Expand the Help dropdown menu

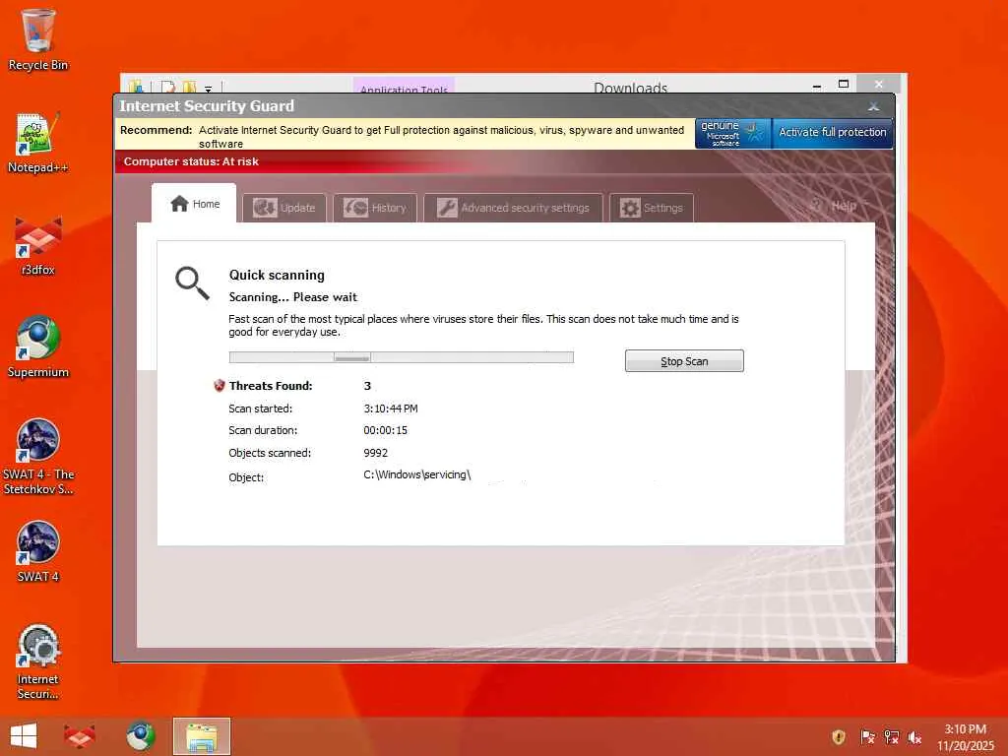click(x=839, y=206)
